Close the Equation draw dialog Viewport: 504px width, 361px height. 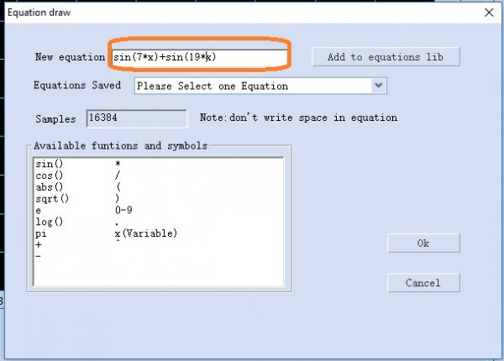point(488,12)
